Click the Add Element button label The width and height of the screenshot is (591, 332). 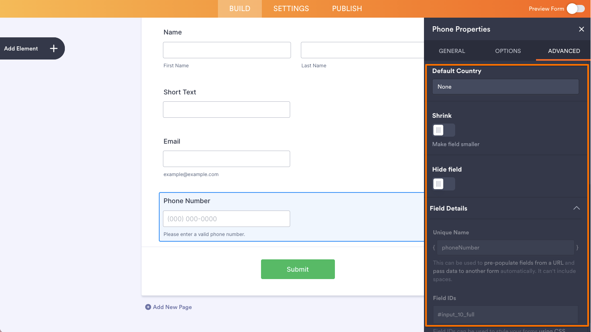(21, 48)
